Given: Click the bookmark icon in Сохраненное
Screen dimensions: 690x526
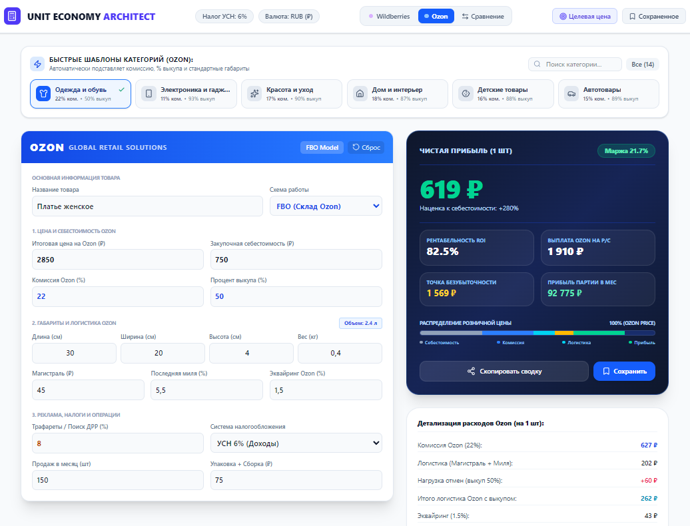Looking at the screenshot, I should click(632, 16).
